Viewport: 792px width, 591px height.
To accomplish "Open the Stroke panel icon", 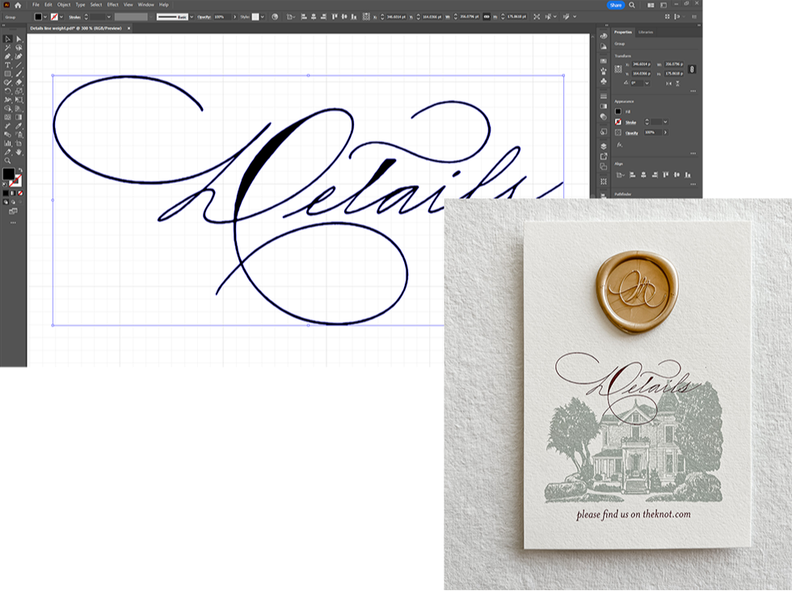I will (x=604, y=96).
